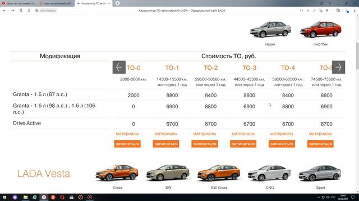Open the purple Alice assistant taskbar icon

point(15,197)
